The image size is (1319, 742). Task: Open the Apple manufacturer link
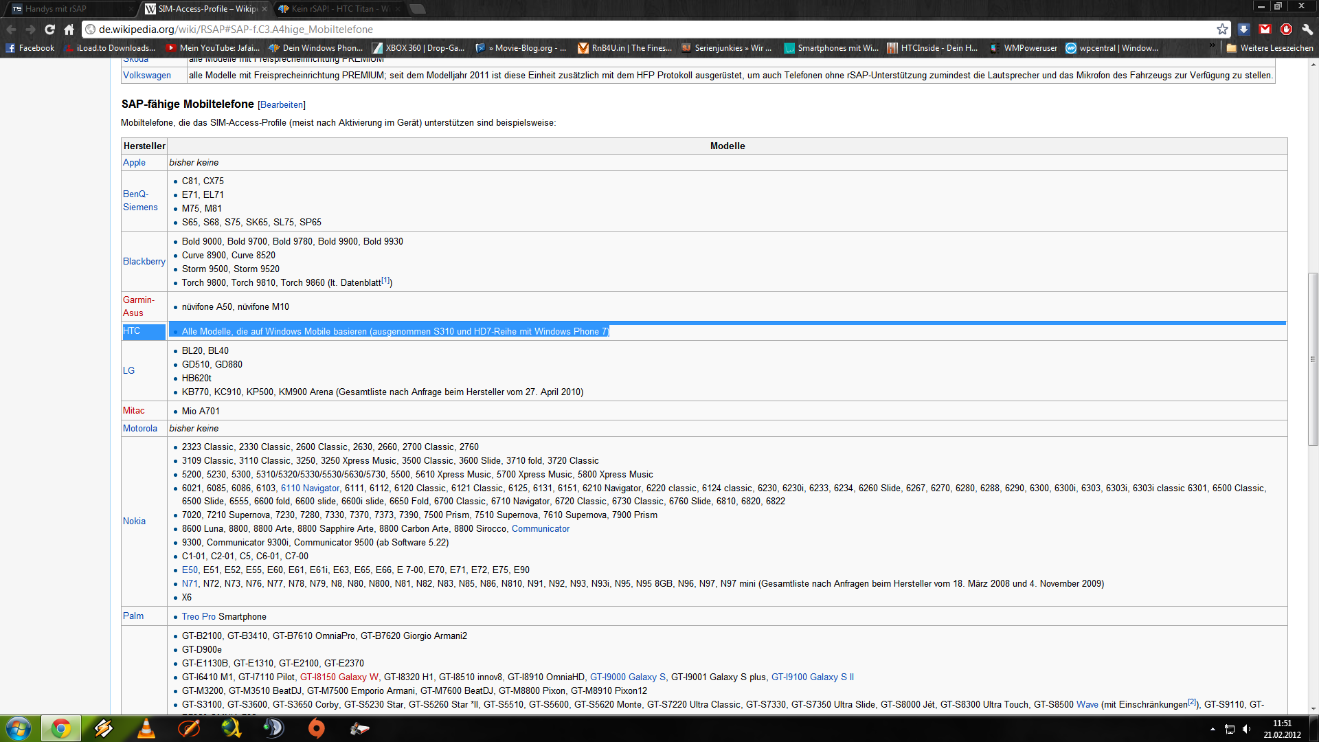pyautogui.click(x=134, y=163)
